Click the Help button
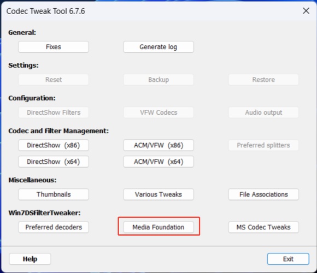Image resolution: width=317 pixels, height=273 pixels. point(30,259)
